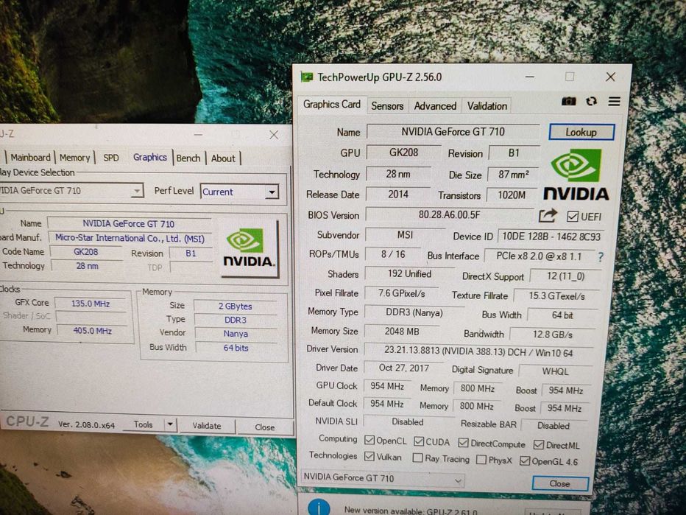The width and height of the screenshot is (686, 515).
Task: Click the Tools button in CPU-Z
Action: coord(143,424)
